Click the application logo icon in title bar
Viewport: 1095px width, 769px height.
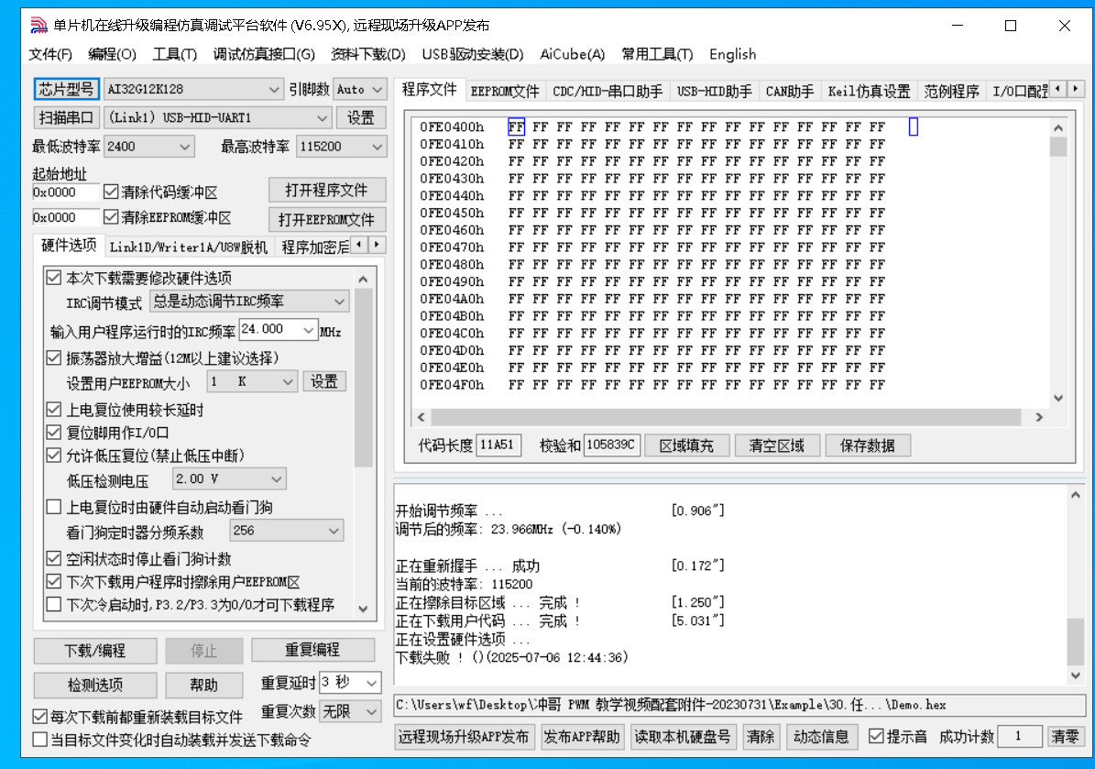coord(39,26)
